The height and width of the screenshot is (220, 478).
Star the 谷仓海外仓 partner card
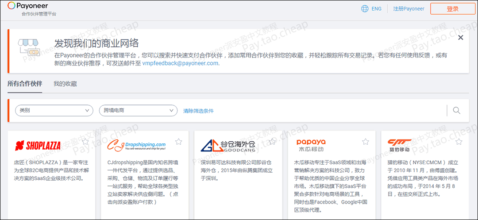click(272, 141)
